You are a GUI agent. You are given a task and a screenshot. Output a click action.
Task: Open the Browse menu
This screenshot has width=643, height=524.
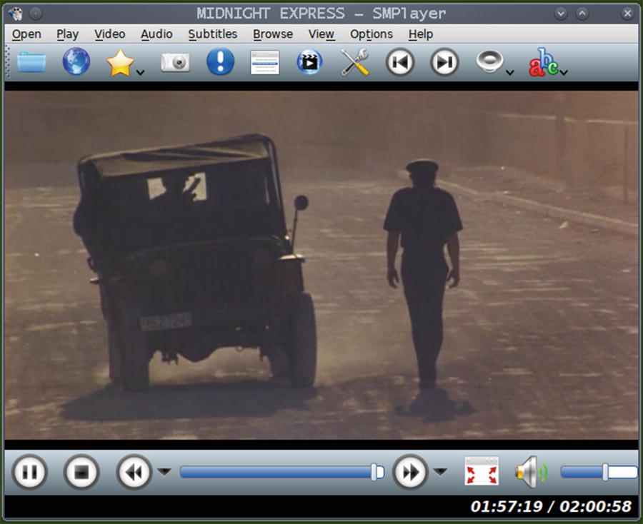coord(273,34)
